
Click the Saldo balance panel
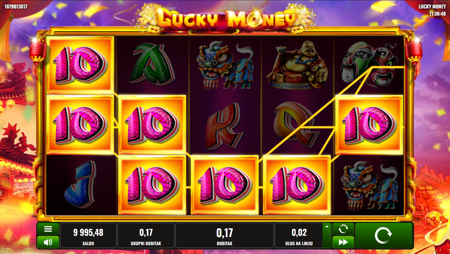[88, 235]
